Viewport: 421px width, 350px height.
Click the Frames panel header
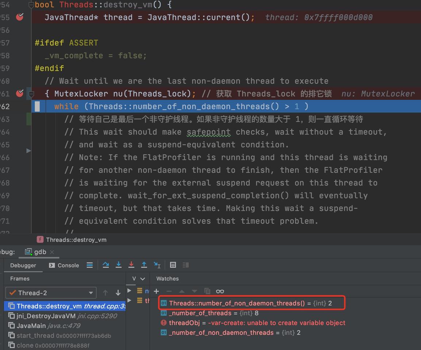(20, 279)
